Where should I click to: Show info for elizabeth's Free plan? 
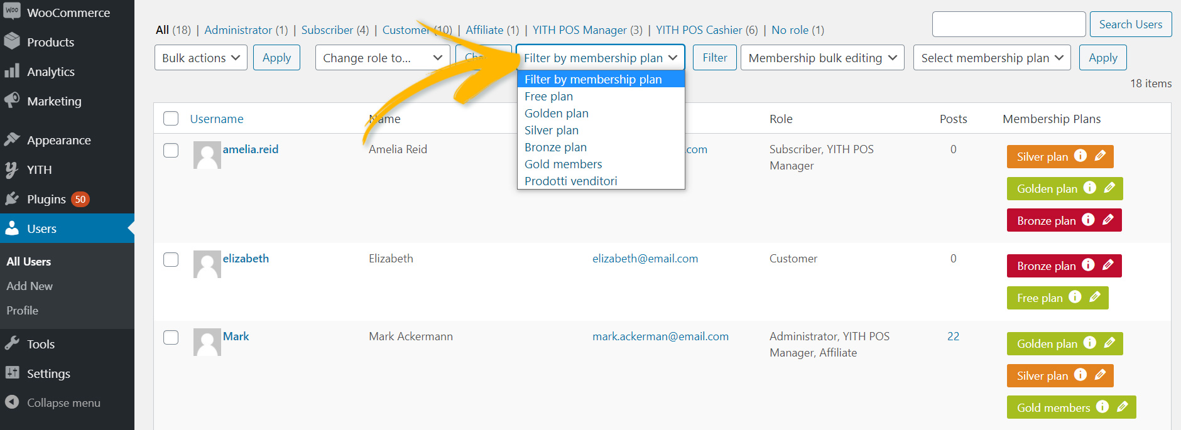pos(1075,297)
